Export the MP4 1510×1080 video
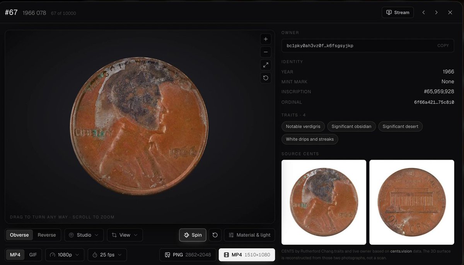The height and width of the screenshot is (265, 464). (247, 255)
